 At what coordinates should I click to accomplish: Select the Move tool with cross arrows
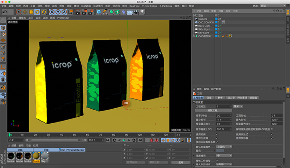pos(25,12)
